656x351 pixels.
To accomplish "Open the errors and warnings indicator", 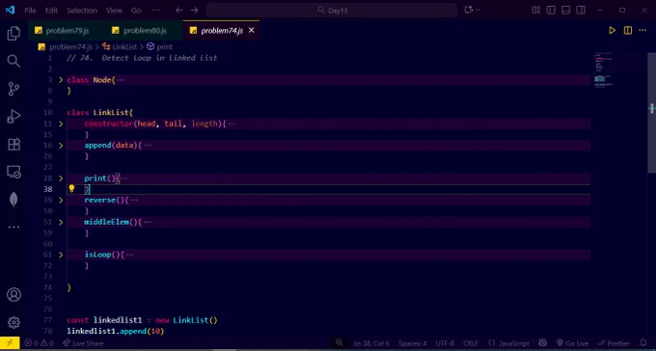I will click(40, 343).
